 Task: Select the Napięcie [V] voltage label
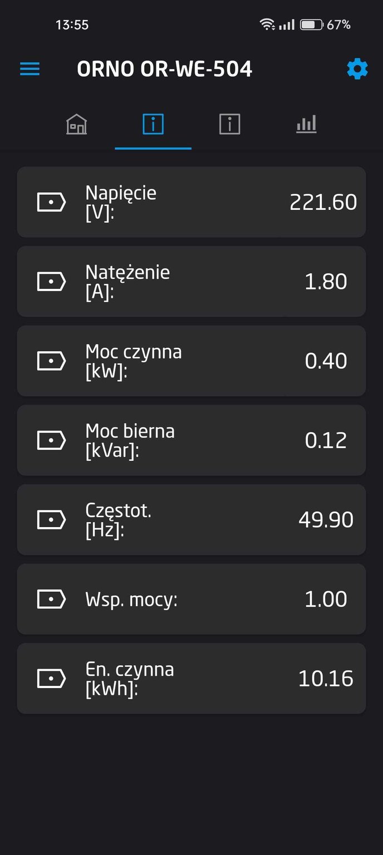[x=121, y=202]
